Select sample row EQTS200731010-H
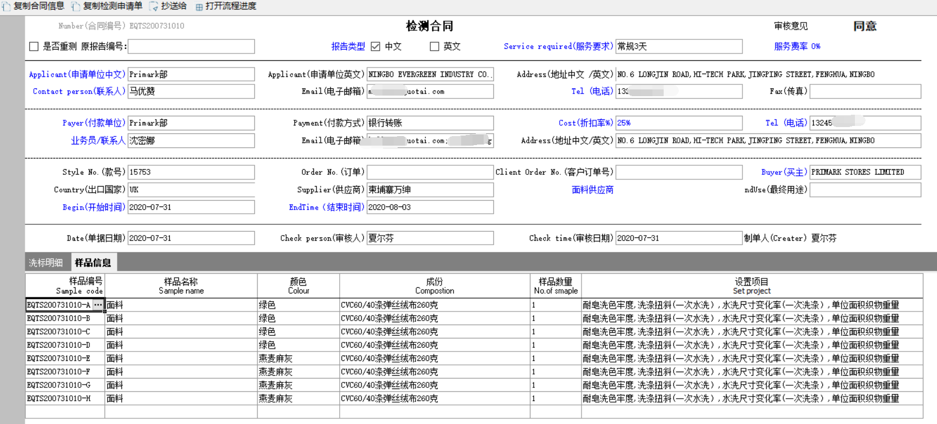Screen dimensions: 937x424 click(x=474, y=399)
